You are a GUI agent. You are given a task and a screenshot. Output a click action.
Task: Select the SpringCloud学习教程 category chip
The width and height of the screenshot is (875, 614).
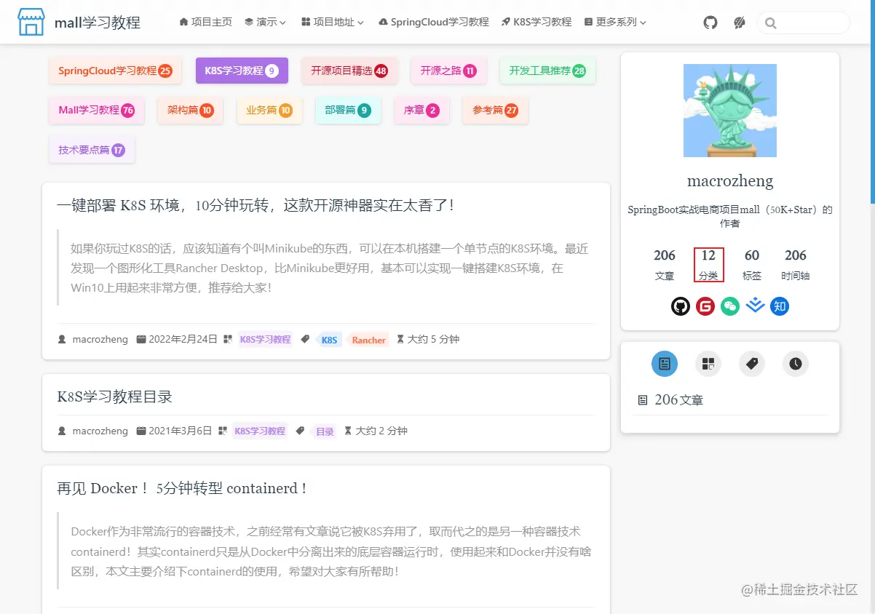pyautogui.click(x=115, y=71)
